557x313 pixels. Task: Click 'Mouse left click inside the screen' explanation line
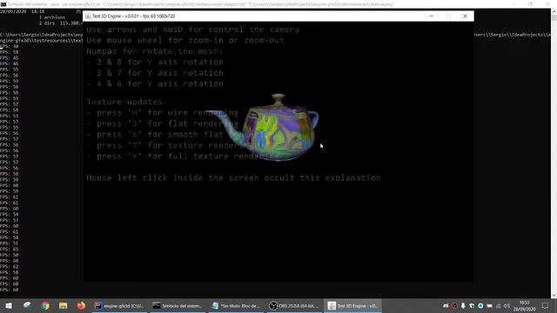pos(234,177)
